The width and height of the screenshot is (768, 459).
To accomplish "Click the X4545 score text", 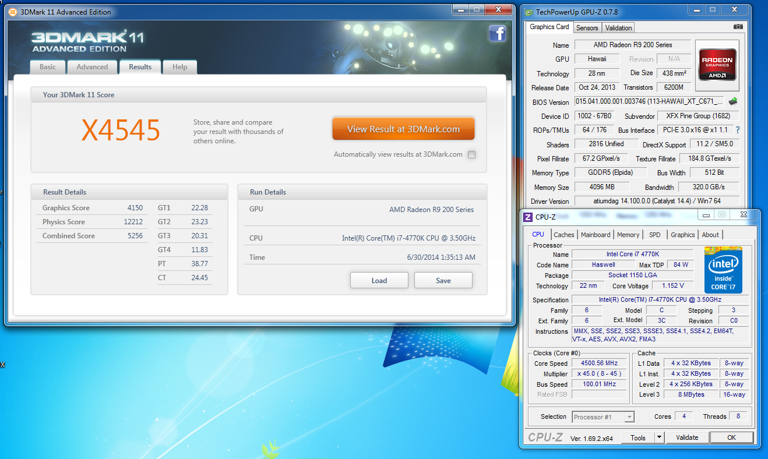I will [x=121, y=130].
